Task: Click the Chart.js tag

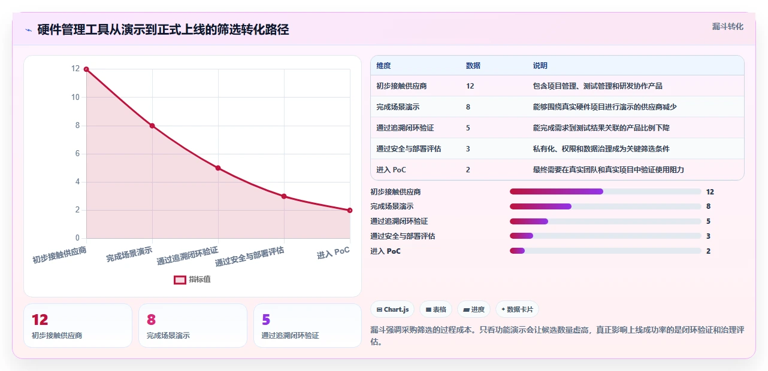Action: click(392, 309)
